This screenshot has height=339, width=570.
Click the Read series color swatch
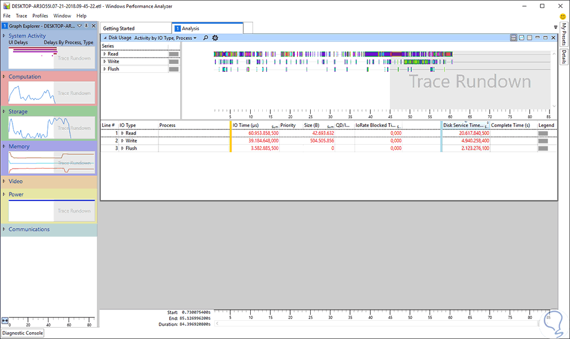[174, 54]
